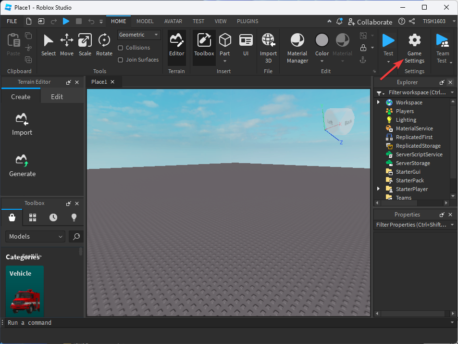
Task: Toggle the Join Surfaces checkbox
Action: [121, 60]
